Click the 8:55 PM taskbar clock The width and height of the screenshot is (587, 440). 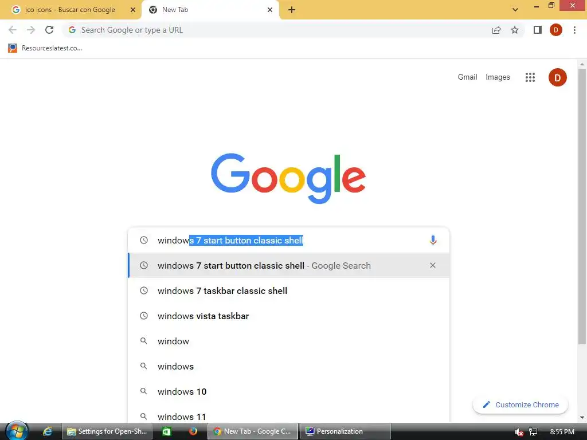click(x=562, y=432)
